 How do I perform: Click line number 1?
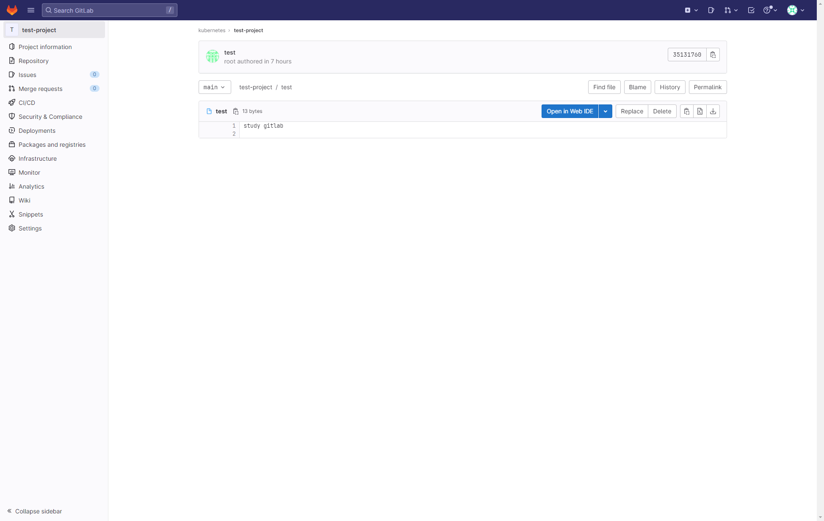click(234, 126)
